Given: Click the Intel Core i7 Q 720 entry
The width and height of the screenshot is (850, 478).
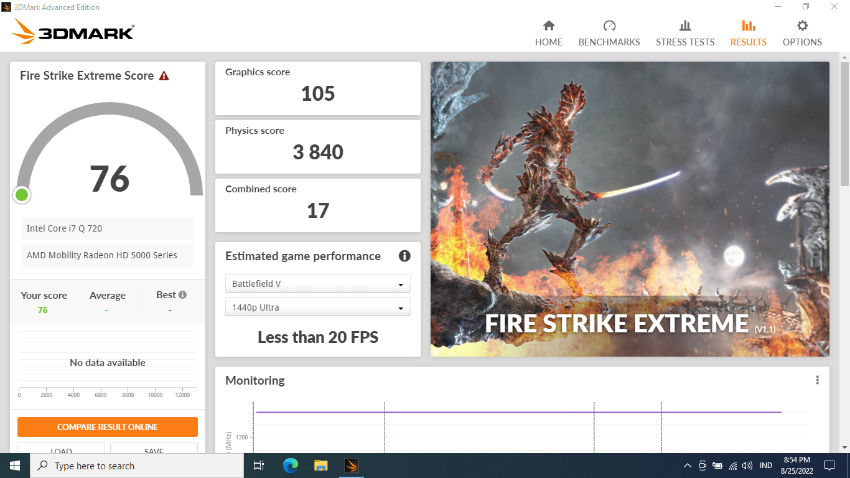Looking at the screenshot, I should point(108,228).
